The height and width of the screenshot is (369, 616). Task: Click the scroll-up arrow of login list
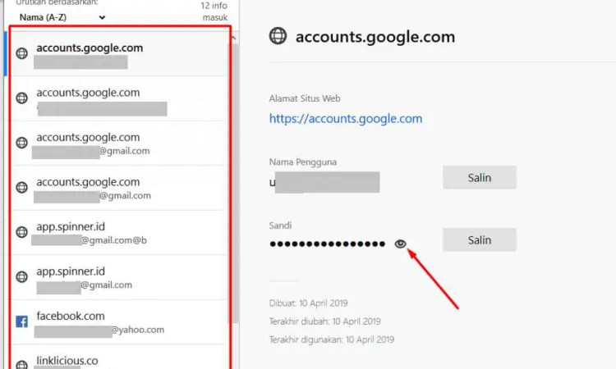click(x=234, y=38)
